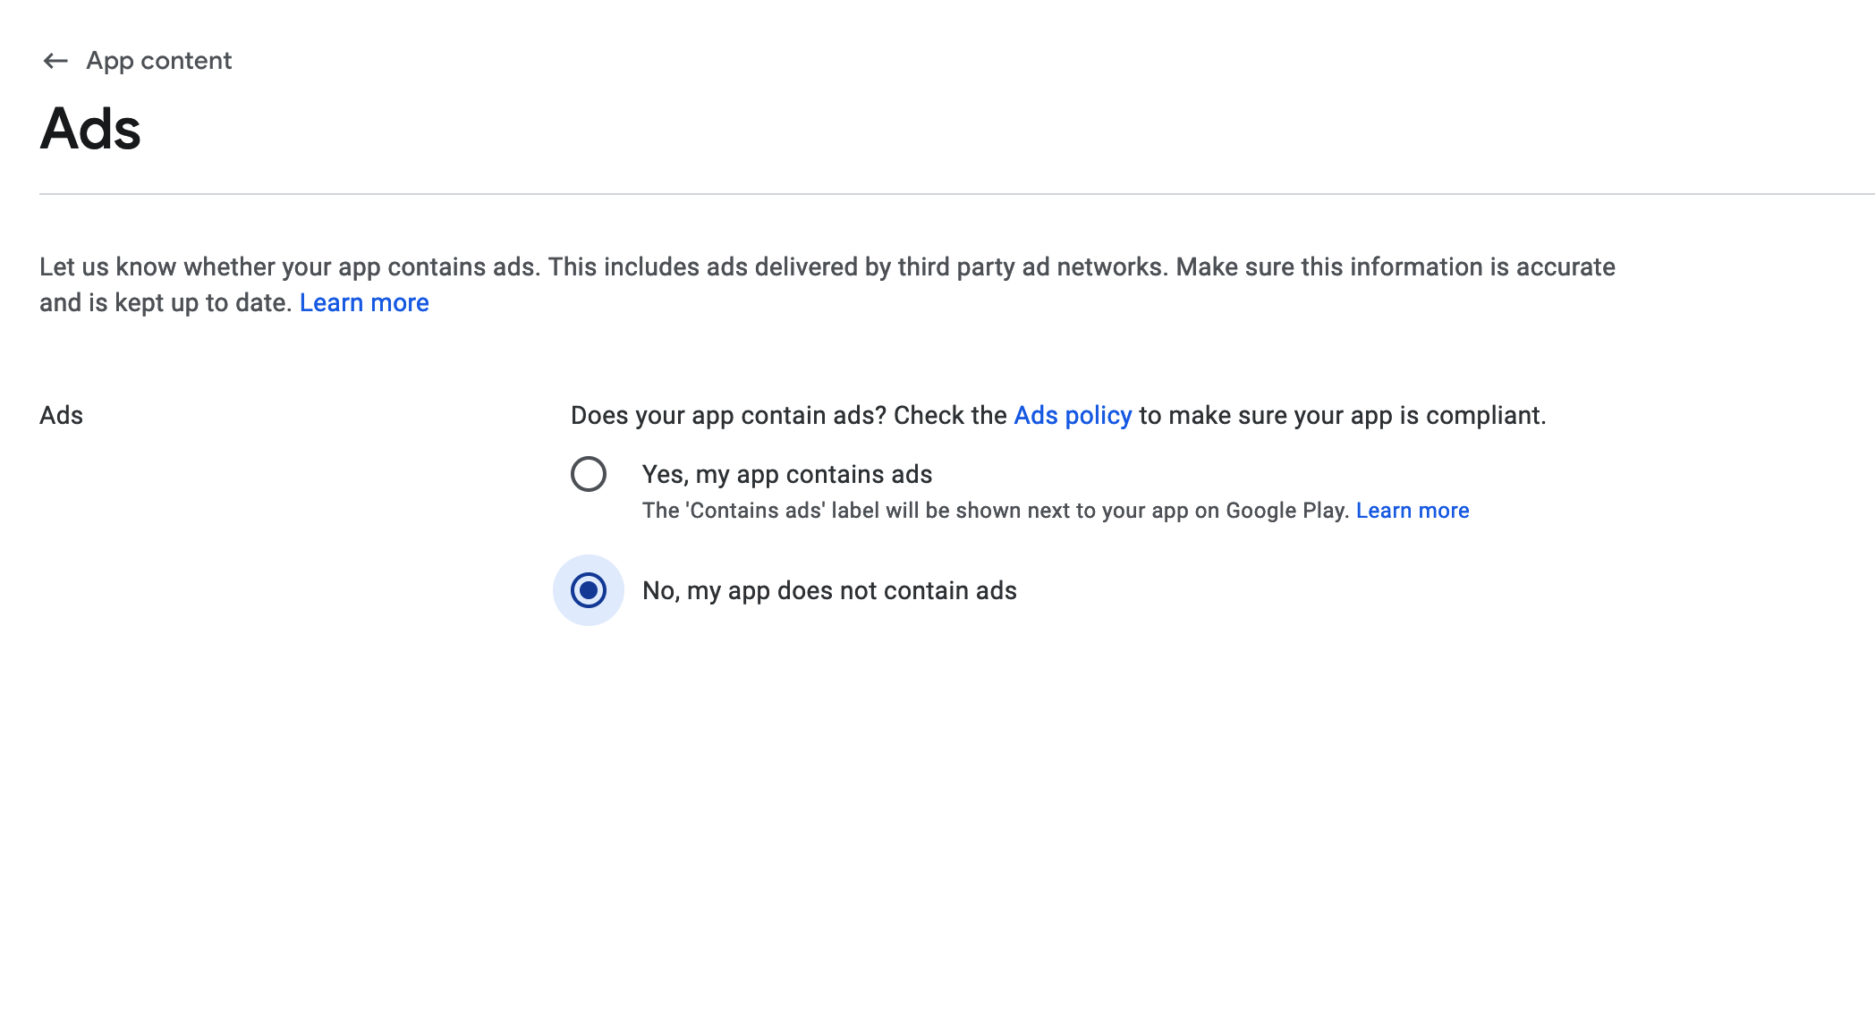Image resolution: width=1875 pixels, height=1032 pixels.
Task: Click the 'and is kept up to date' text
Action: pos(165,303)
